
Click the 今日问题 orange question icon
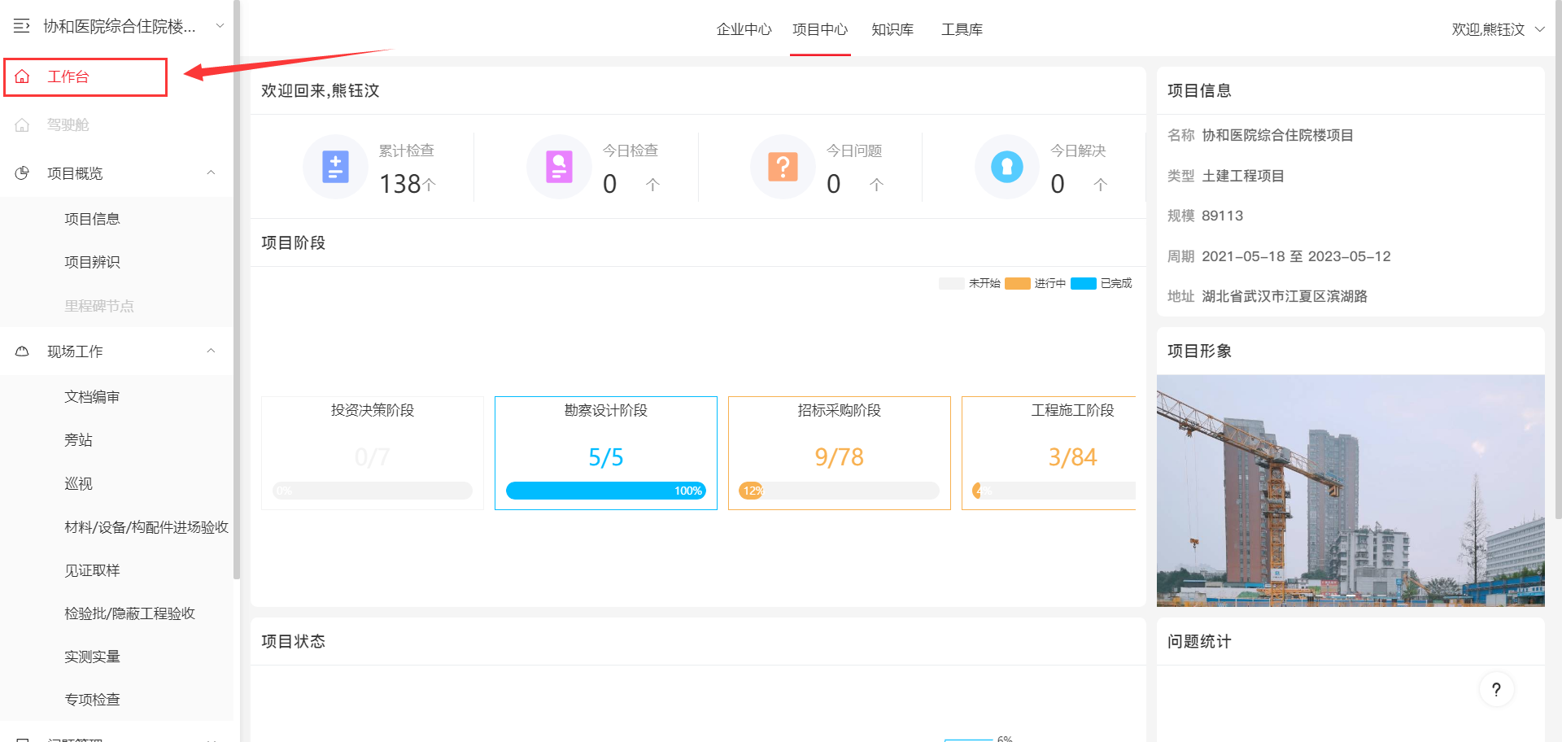click(x=783, y=167)
